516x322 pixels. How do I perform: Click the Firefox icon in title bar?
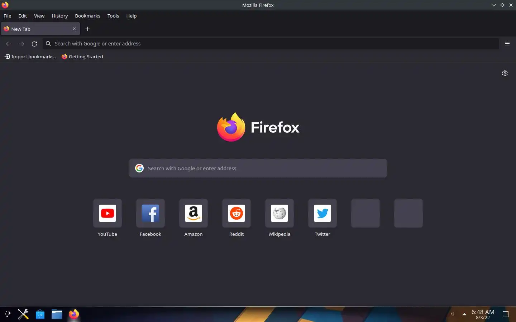(5, 5)
